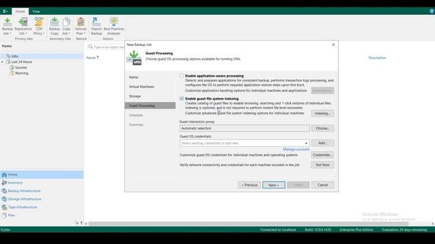Open the Replication Job ribbon icon
Screen dimensions: 435x244
click(x=23, y=22)
